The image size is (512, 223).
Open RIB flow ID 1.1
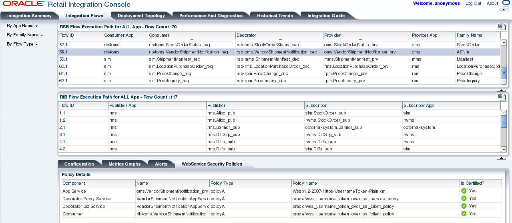pyautogui.click(x=62, y=113)
